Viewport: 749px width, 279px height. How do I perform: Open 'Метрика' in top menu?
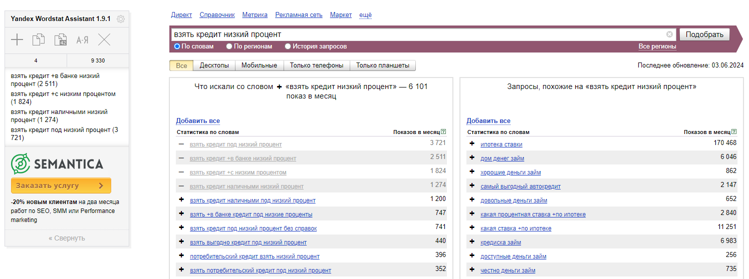255,15
